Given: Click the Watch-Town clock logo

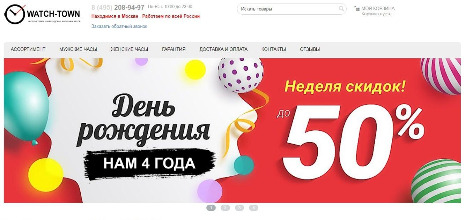Looking at the screenshot, I should [x=43, y=14].
